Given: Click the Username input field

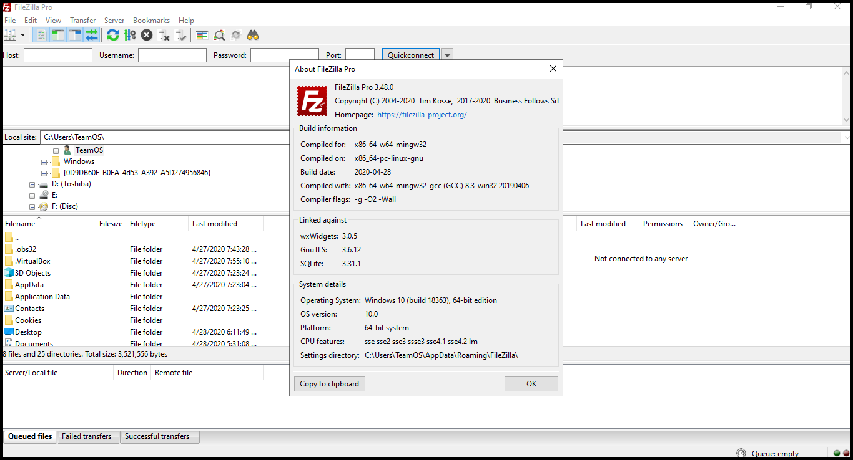Looking at the screenshot, I should [x=172, y=55].
